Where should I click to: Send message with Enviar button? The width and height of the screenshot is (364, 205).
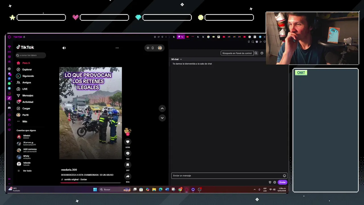click(282, 182)
